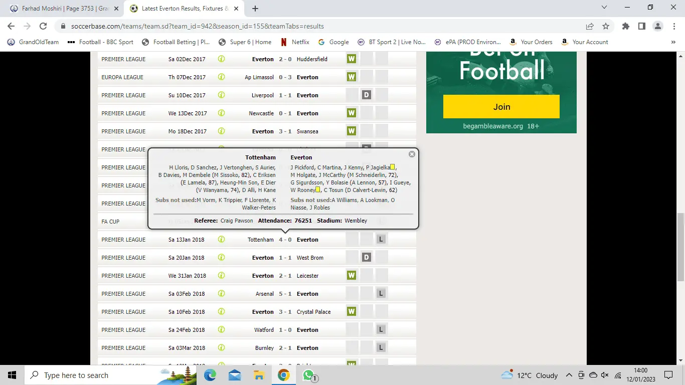685x385 pixels.
Task: Click the Win marker for Everton vs Leicester
Action: point(352,276)
